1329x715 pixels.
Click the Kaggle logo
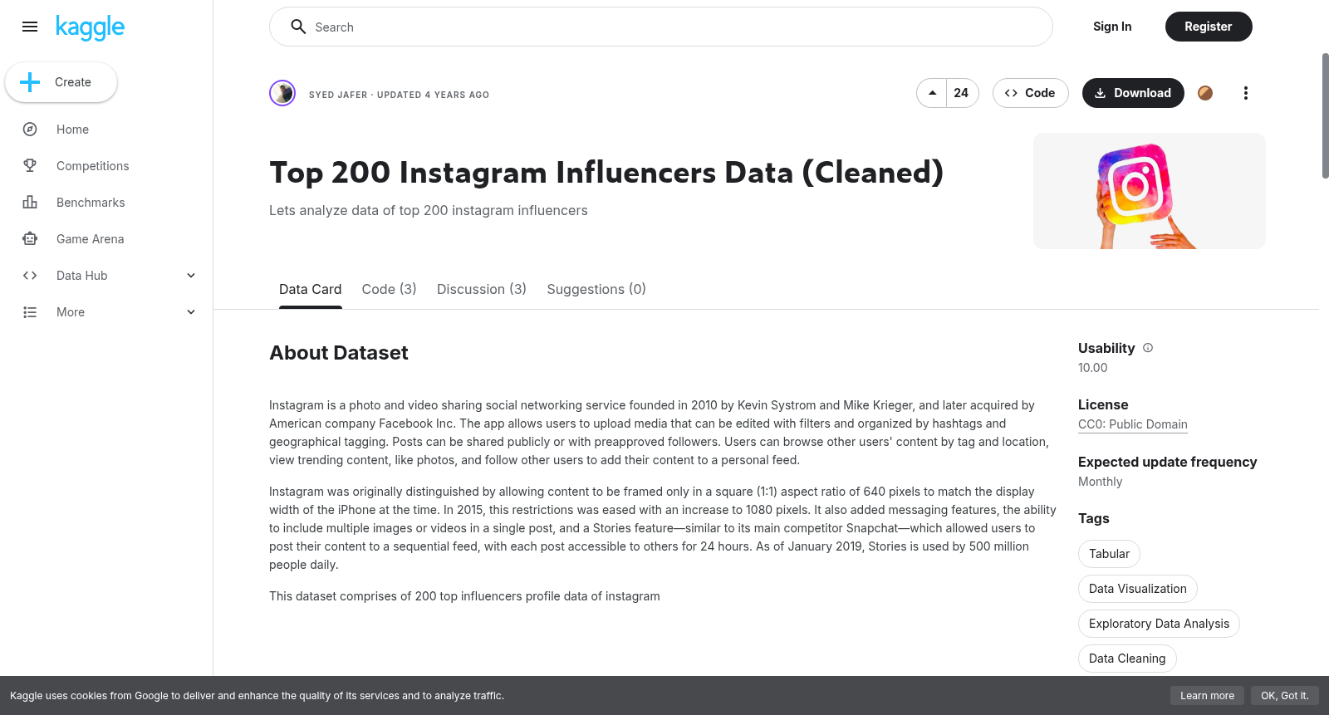pyautogui.click(x=90, y=27)
